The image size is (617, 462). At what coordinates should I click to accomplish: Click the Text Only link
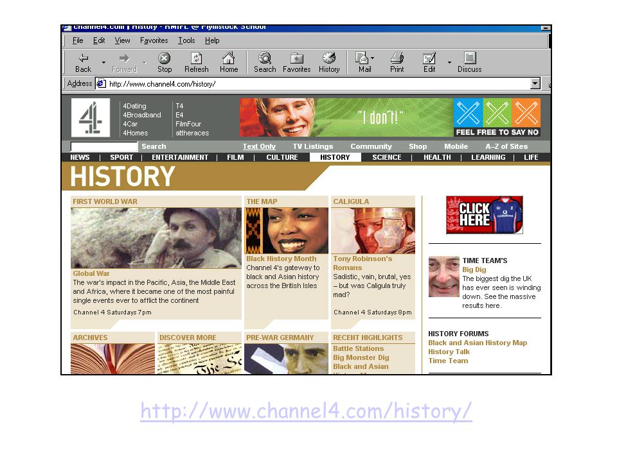point(259,146)
